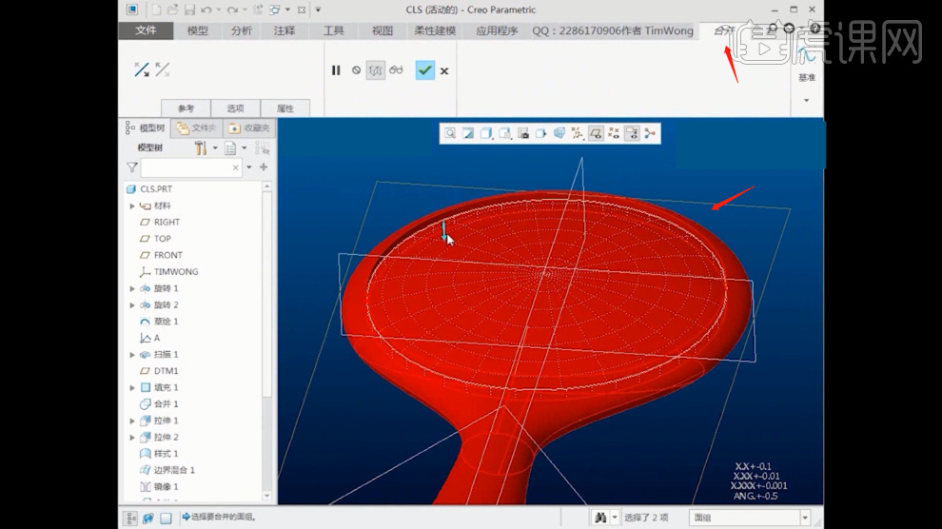Pause the current feature tool

click(x=336, y=70)
